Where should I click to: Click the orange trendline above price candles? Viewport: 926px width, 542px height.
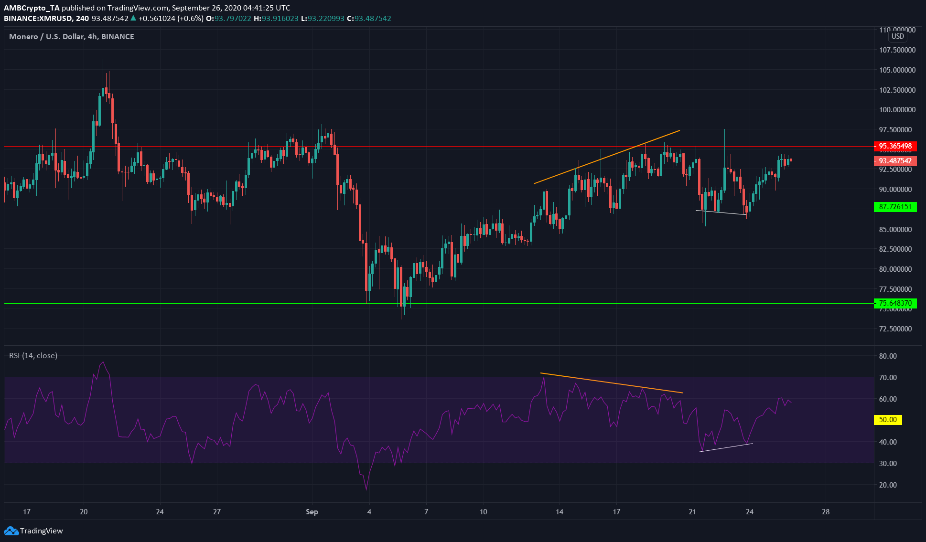[607, 157]
